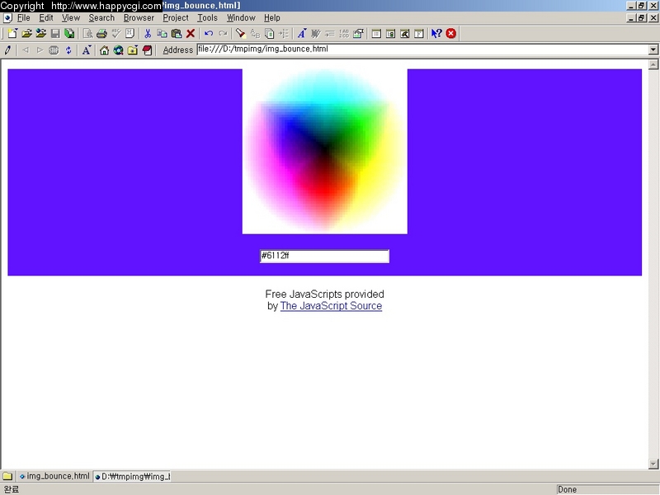Run the ABC spell check icon

pyautogui.click(x=115, y=33)
